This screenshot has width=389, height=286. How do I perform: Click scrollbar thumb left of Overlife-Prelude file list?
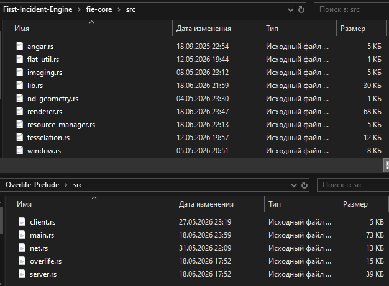pos(1,220)
